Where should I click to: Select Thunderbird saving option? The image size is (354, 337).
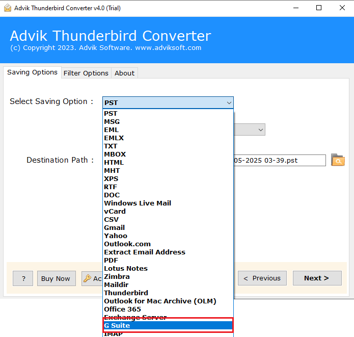(x=168, y=293)
